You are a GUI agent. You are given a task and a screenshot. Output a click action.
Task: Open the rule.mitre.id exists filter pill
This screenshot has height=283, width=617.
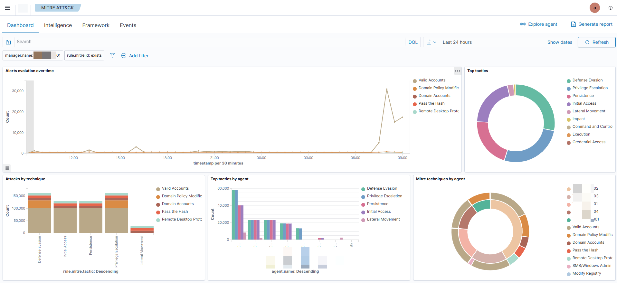point(84,55)
